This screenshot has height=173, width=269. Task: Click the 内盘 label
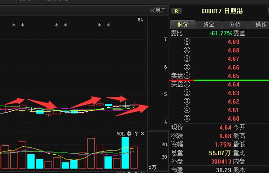tap(239, 161)
